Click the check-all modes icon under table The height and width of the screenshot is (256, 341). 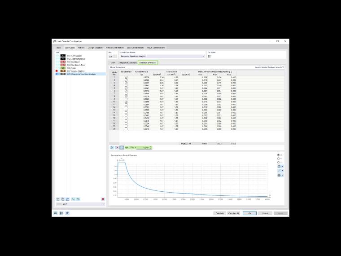click(x=112, y=148)
